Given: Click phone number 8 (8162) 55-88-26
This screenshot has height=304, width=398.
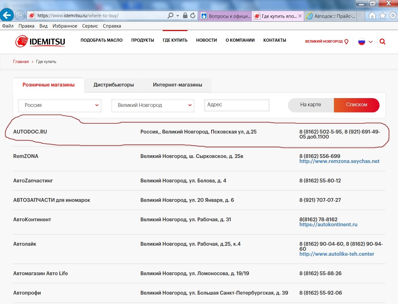Looking at the screenshot, I should point(320,273).
